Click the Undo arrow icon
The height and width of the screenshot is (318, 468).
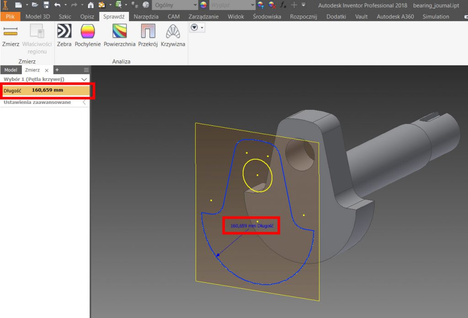57,5
